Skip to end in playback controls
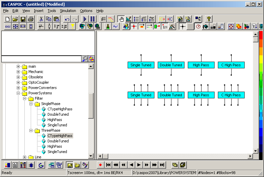The image size is (264, 177). (x=162, y=165)
